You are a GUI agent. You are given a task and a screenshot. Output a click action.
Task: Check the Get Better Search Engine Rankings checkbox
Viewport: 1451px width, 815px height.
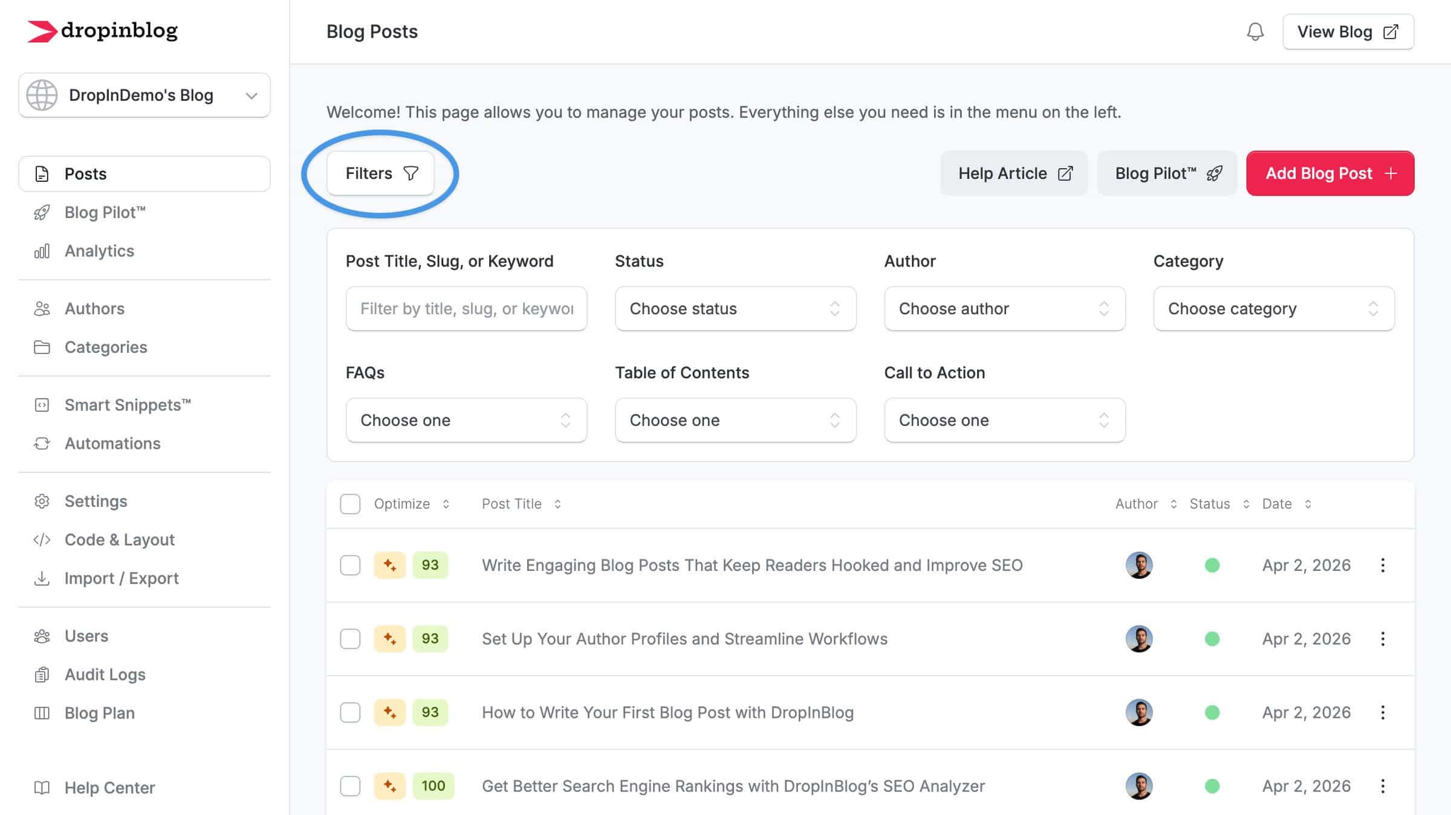[350, 787]
